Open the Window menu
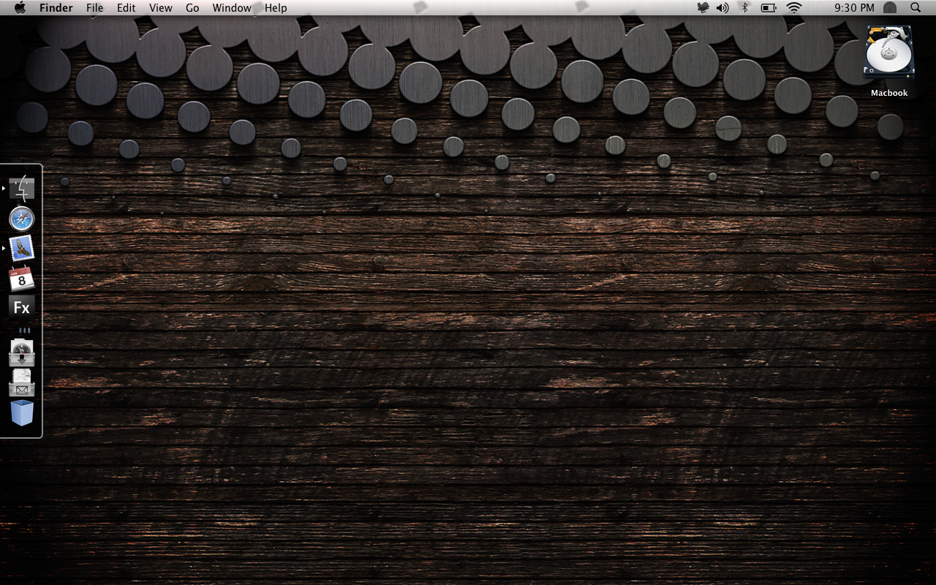 pyautogui.click(x=232, y=7)
